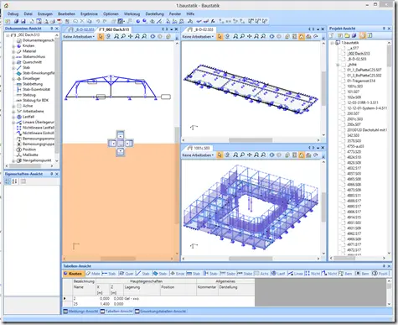Expand the Arbeitsebene tree node
The width and height of the screenshot is (398, 325).
click(x=13, y=112)
